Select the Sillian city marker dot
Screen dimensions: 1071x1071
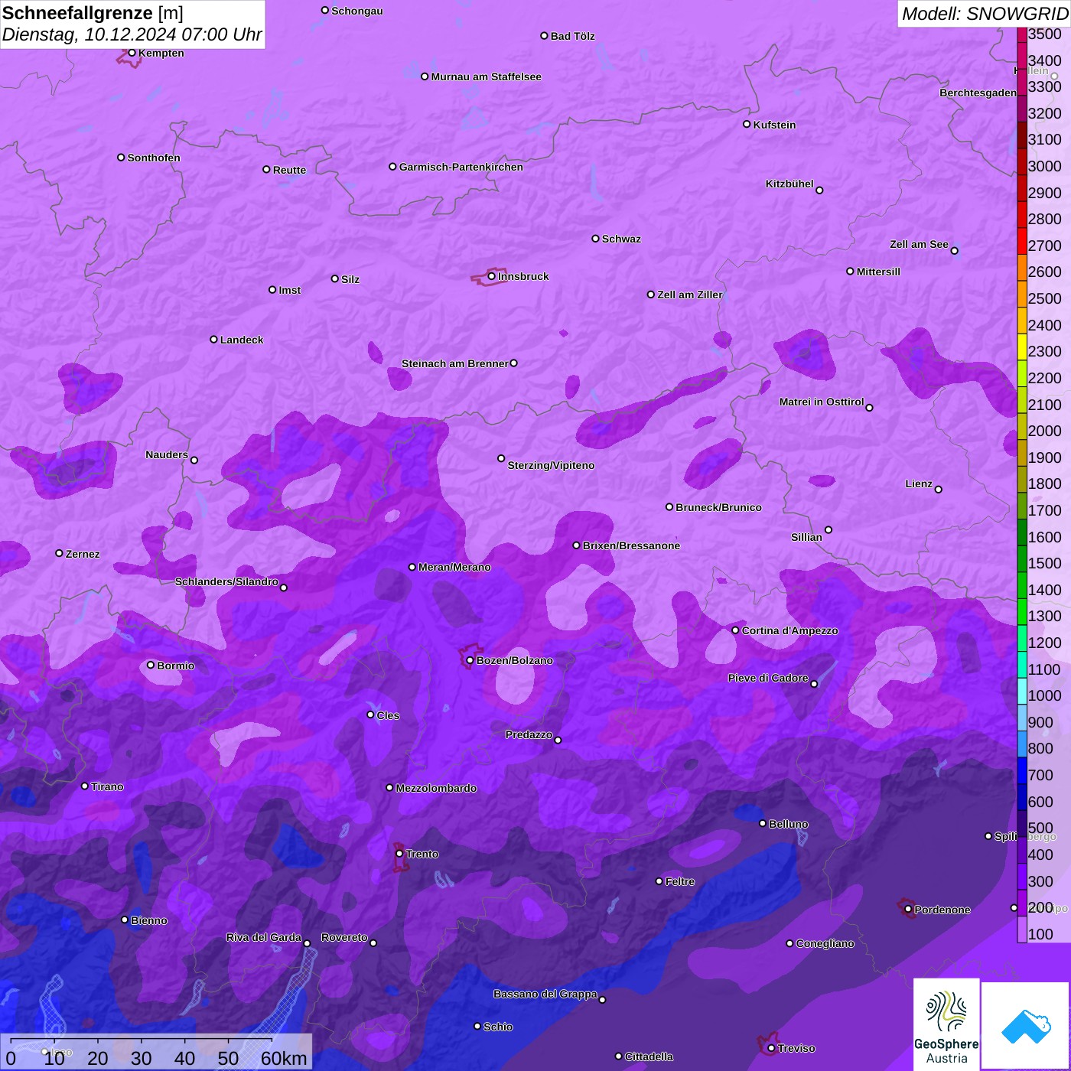pyautogui.click(x=828, y=529)
